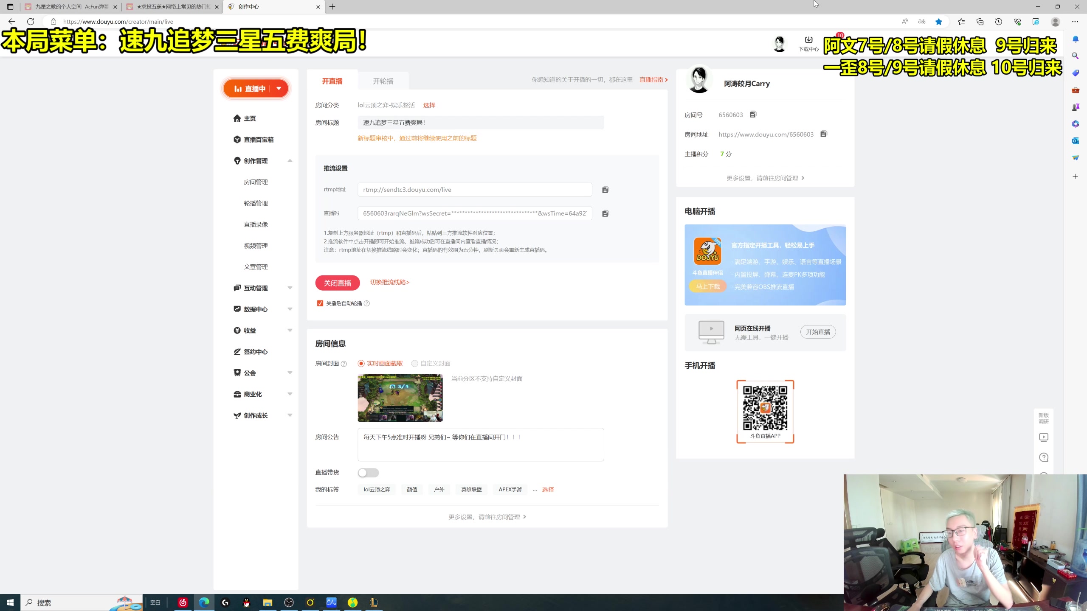Open the 直播中 status dropdown
Screen dimensions: 1087x611
click(279, 89)
